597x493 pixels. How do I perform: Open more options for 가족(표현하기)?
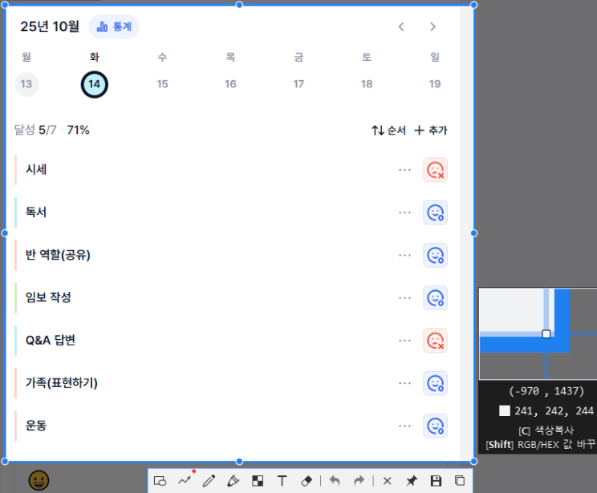point(404,382)
